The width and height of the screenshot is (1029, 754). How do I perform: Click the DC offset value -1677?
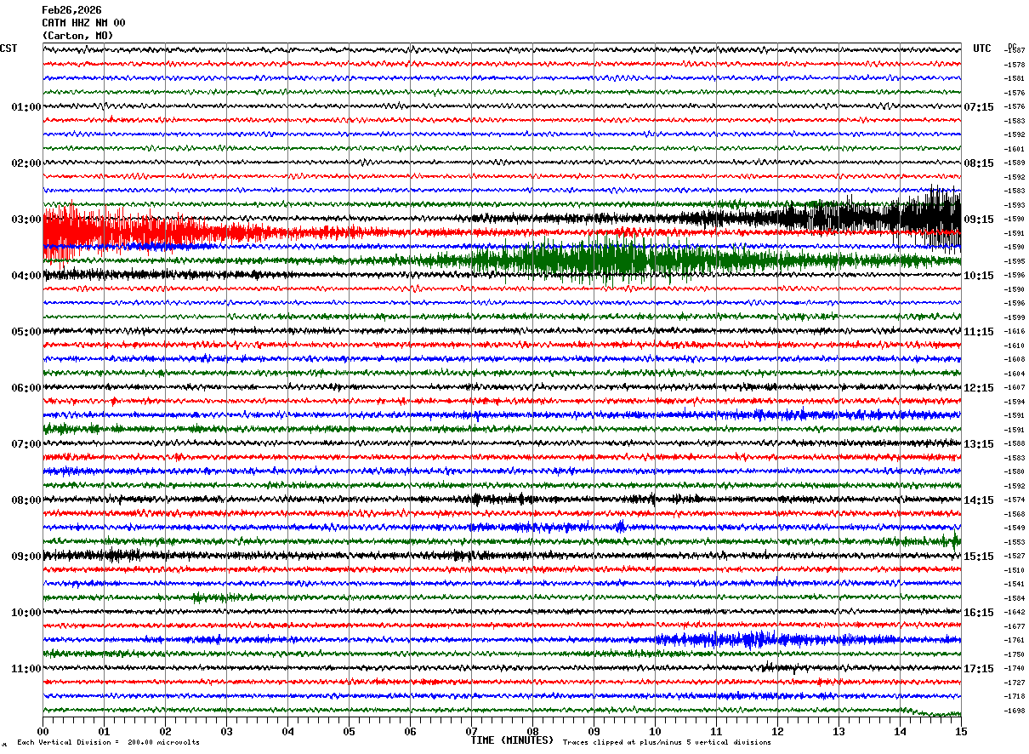click(1015, 626)
